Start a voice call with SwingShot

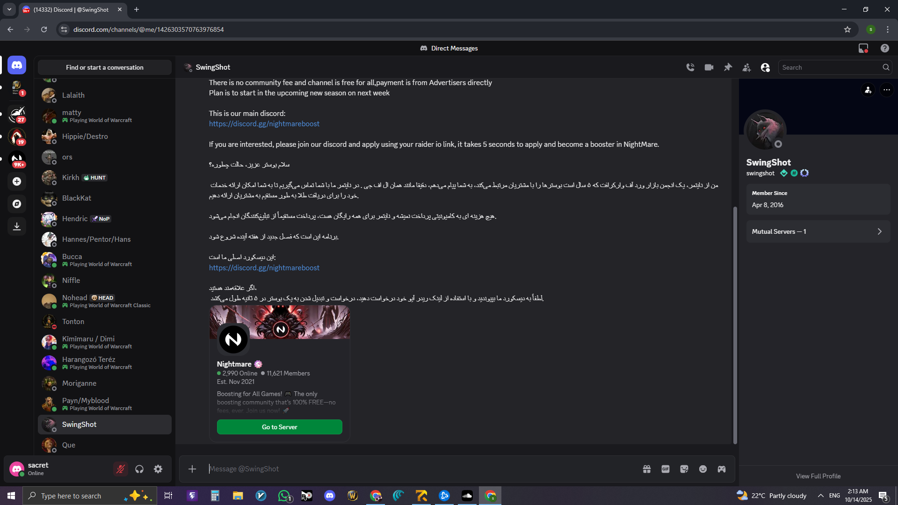click(x=690, y=67)
